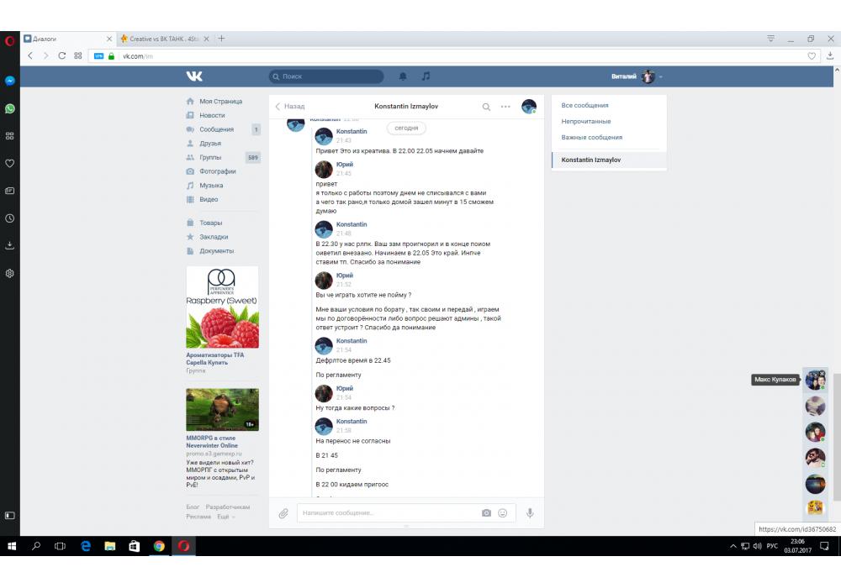Open the emoji smiley picker
Image resolution: width=841 pixels, height=588 pixels.
point(503,512)
